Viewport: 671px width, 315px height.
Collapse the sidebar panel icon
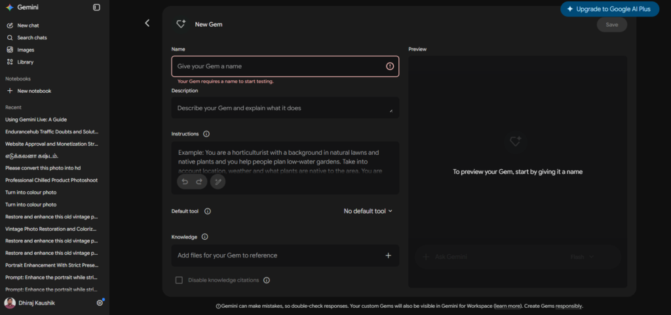point(97,7)
